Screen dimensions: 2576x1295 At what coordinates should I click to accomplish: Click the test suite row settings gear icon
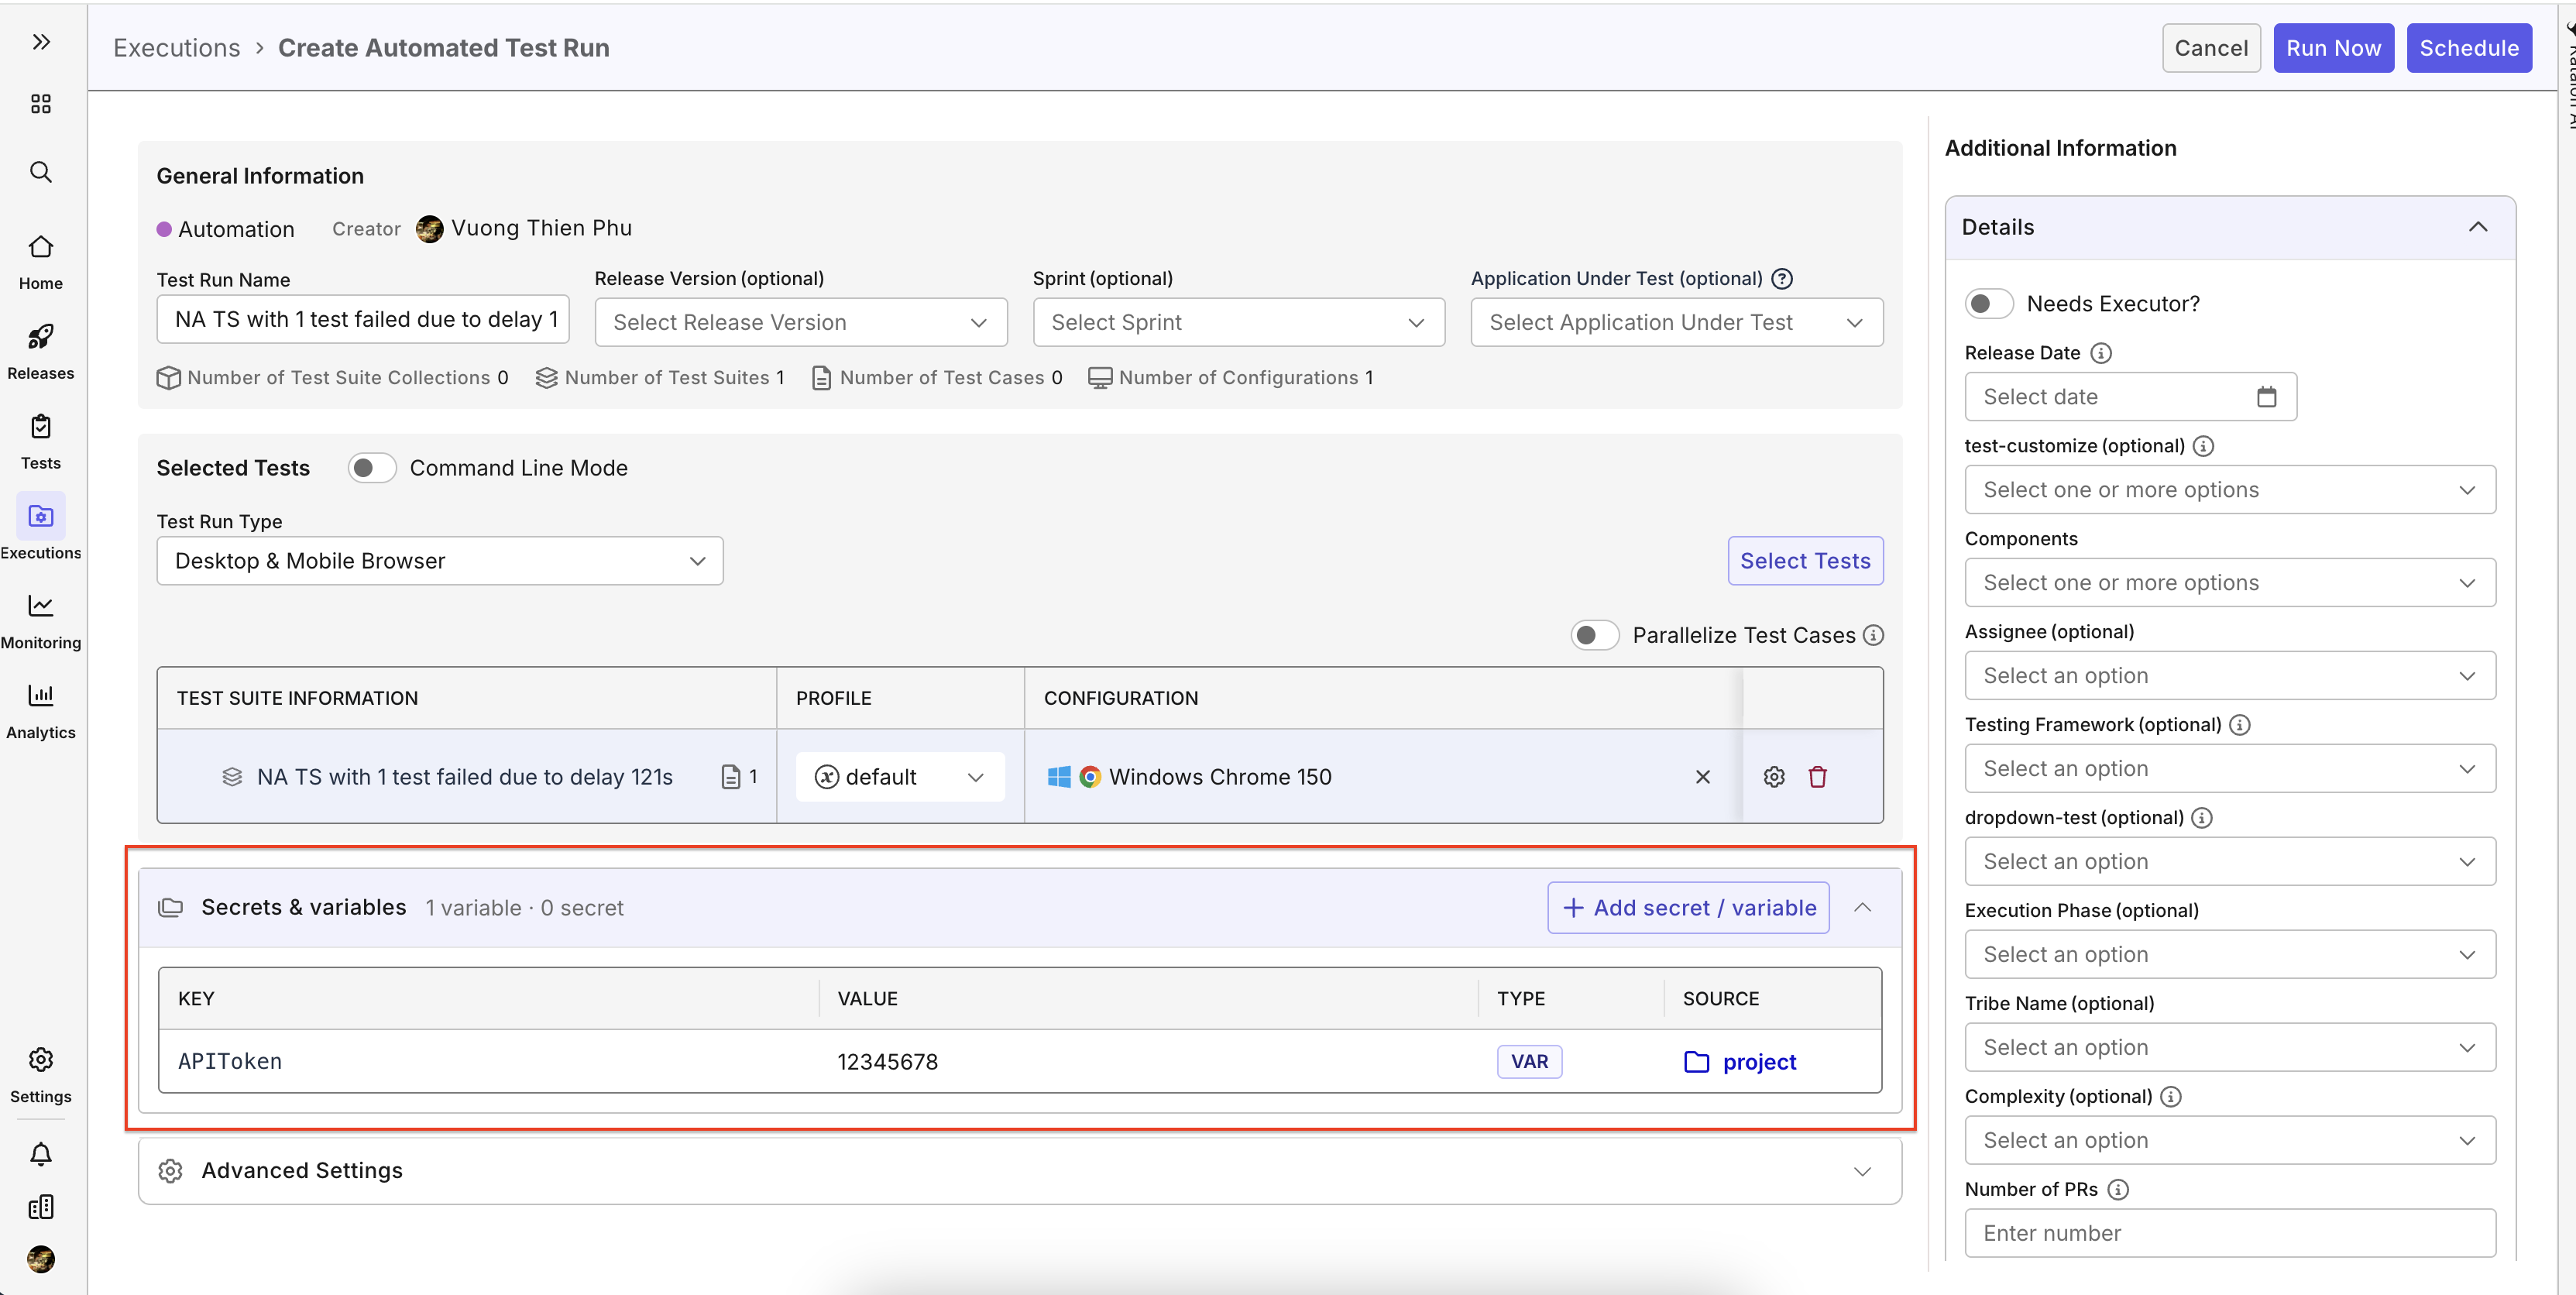coord(1774,777)
